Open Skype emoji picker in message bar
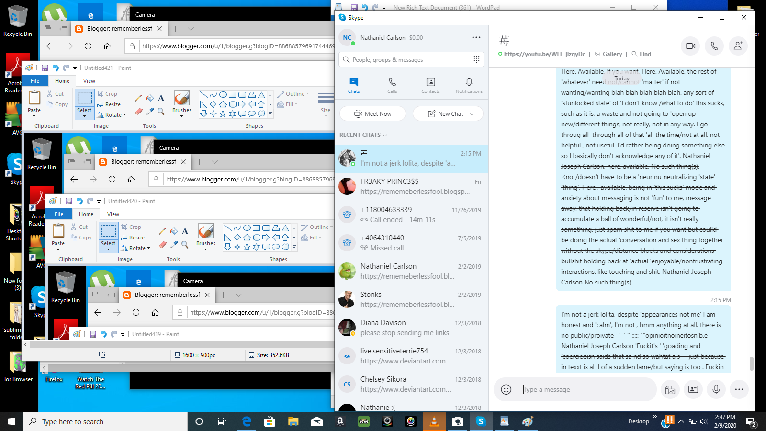Viewport: 766px width, 431px height. (506, 389)
